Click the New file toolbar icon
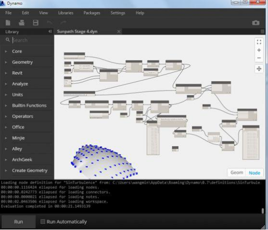This screenshot has height=230, width=268. click(8, 23)
